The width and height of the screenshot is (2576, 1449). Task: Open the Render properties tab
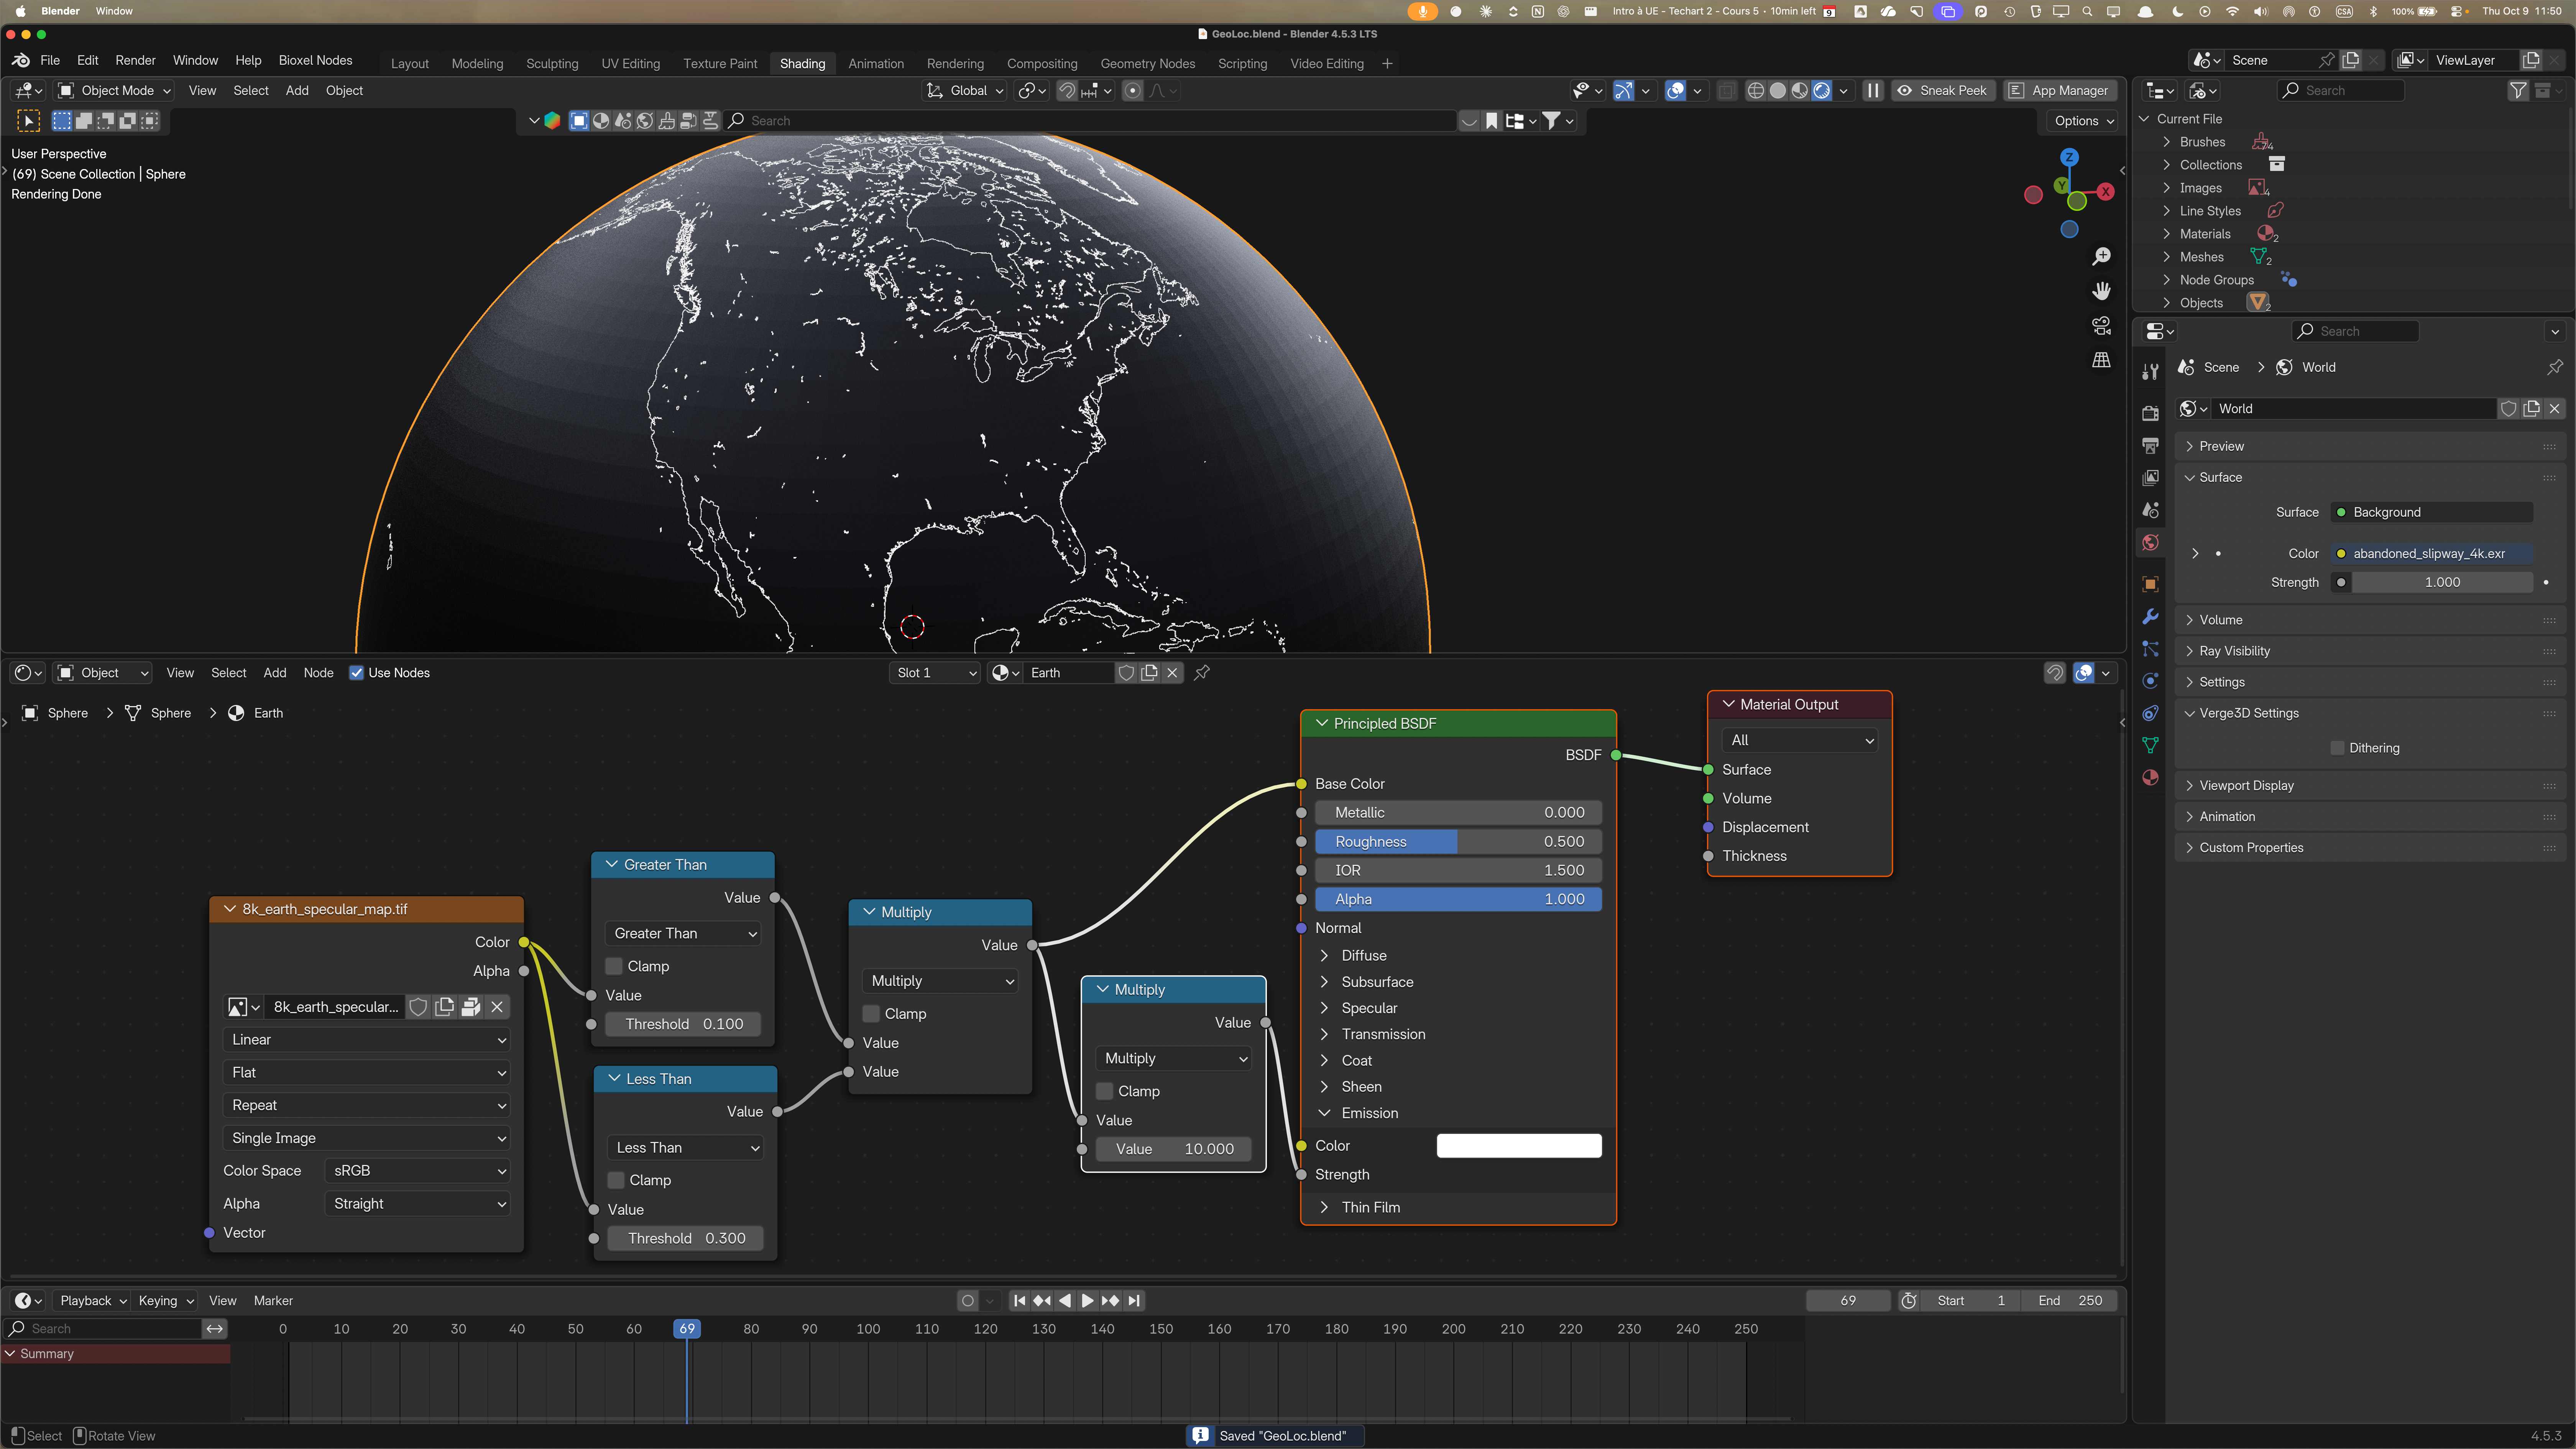pos(2150,413)
